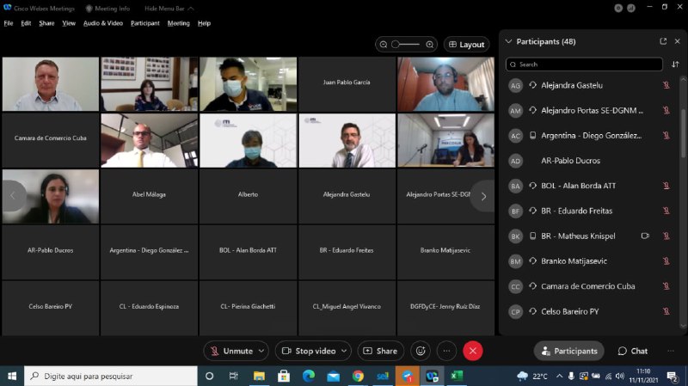Open the Participant menu
The image size is (688, 386).
(144, 23)
